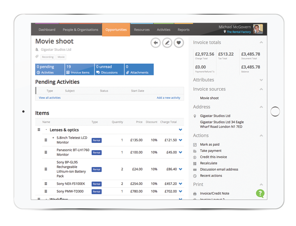Click the pencil edit circle button
The image size is (296, 226).
pos(167,43)
